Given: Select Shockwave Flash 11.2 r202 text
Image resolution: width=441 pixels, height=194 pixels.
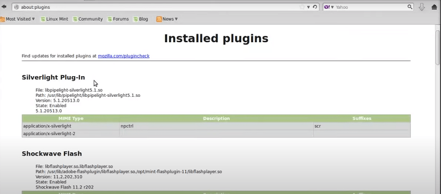Looking at the screenshot, I should coord(64,187).
